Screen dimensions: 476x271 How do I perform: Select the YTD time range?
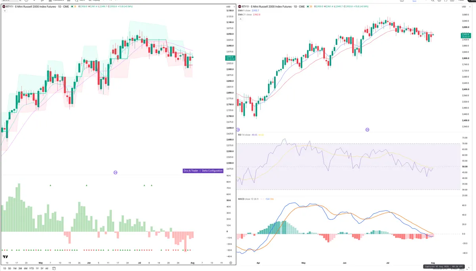coord(31,268)
